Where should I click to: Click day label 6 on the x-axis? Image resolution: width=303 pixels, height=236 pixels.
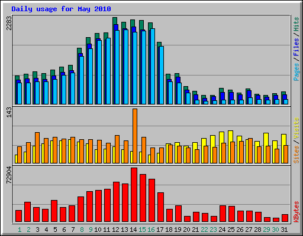point(64,230)
